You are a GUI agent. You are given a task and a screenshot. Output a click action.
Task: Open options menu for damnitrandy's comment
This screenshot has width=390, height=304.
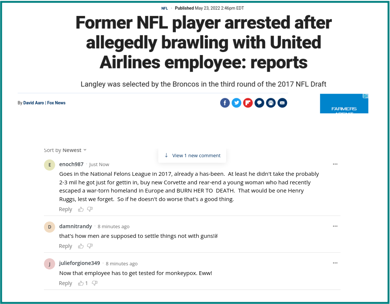tap(335, 226)
